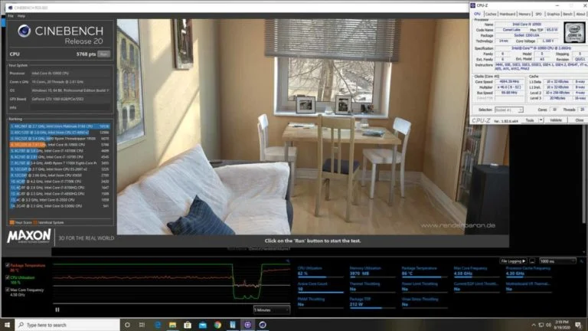Switch to the CPU tab in CPU-Z
The height and width of the screenshot is (331, 588).
pos(477,14)
